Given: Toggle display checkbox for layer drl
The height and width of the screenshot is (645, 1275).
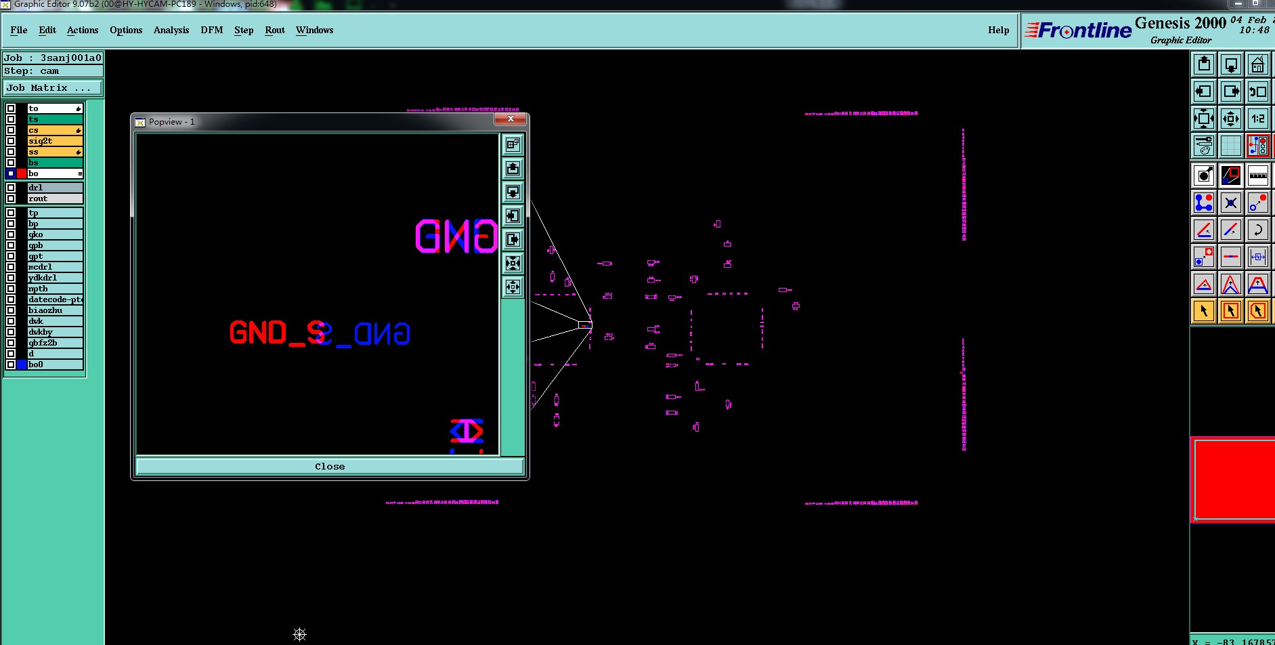Looking at the screenshot, I should point(11,188).
